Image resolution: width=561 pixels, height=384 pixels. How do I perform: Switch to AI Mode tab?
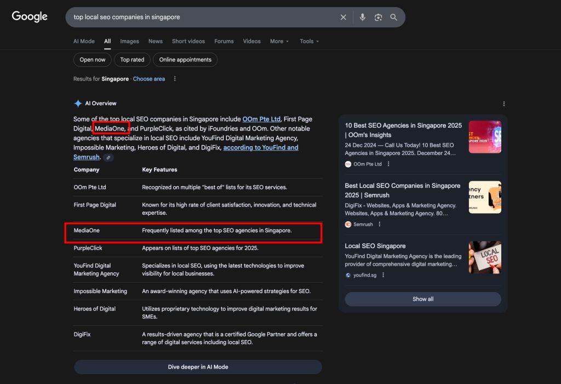tap(84, 41)
